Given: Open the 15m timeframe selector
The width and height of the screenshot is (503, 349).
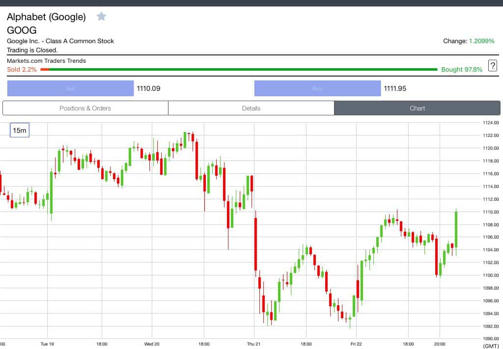Looking at the screenshot, I should (x=20, y=130).
